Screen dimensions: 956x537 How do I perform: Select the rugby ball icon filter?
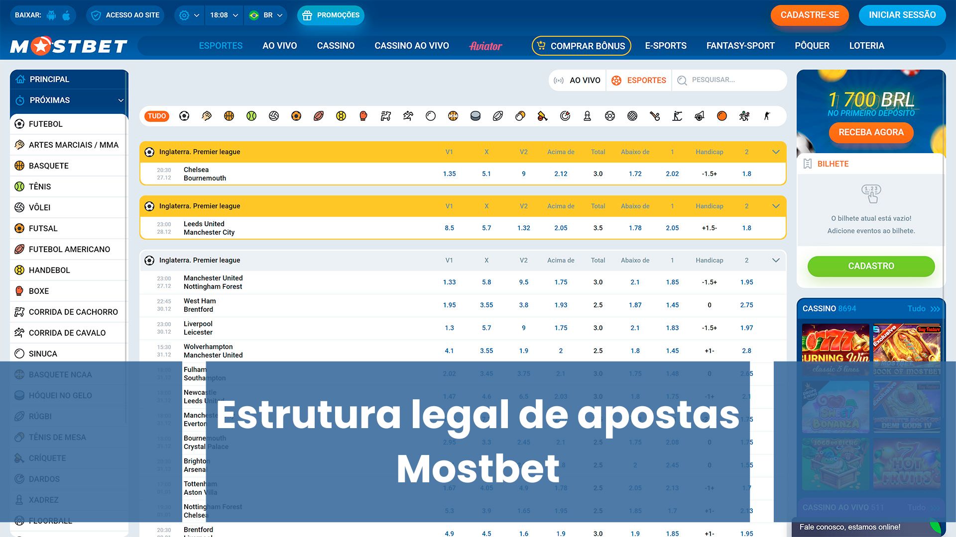(x=498, y=116)
